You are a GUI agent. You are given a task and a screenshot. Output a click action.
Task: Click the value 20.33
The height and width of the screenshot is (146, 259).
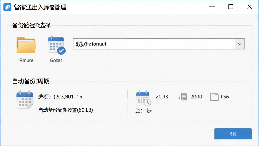(162, 97)
